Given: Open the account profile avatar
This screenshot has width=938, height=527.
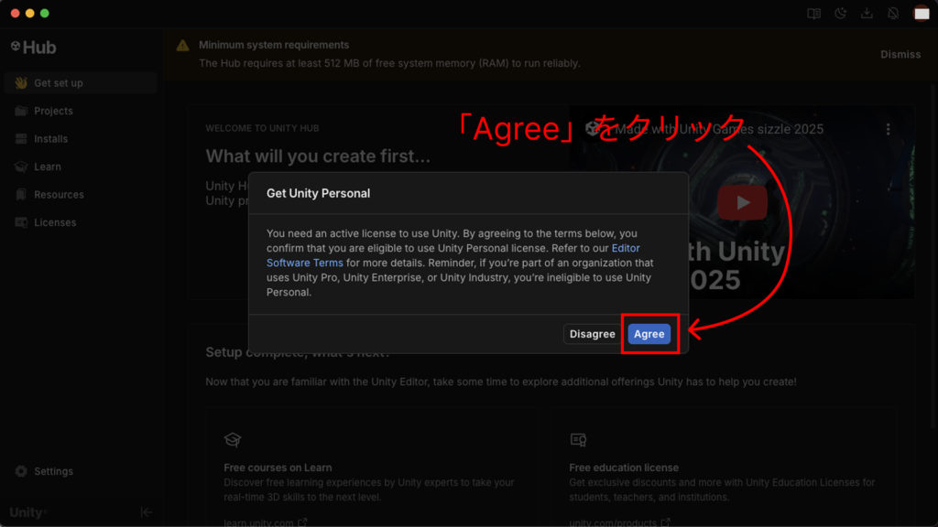Looking at the screenshot, I should coord(922,14).
